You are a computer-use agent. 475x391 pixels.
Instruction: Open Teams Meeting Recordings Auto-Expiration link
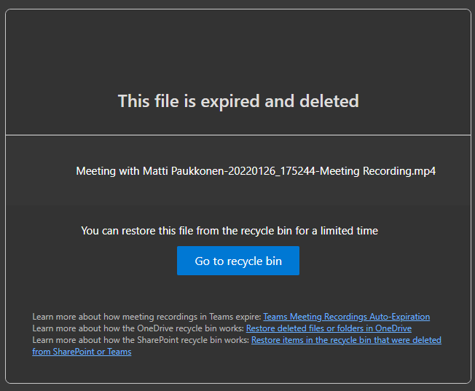pyautogui.click(x=346, y=317)
